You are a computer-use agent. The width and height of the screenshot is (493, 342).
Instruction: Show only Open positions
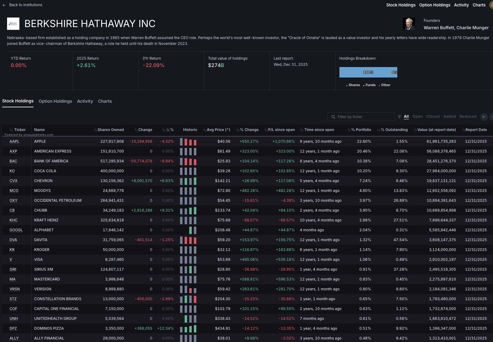coord(417,117)
